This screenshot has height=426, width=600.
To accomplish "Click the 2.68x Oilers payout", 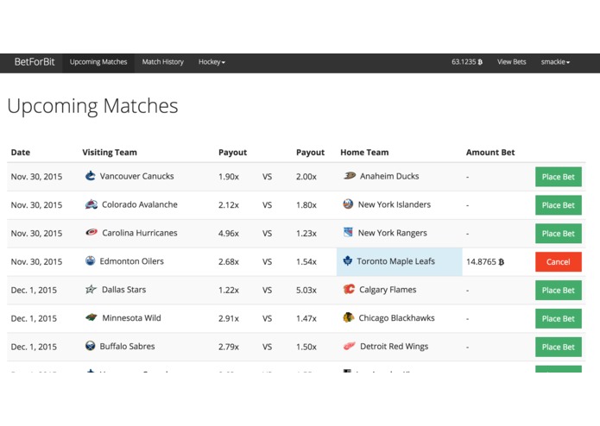I will coord(229,261).
